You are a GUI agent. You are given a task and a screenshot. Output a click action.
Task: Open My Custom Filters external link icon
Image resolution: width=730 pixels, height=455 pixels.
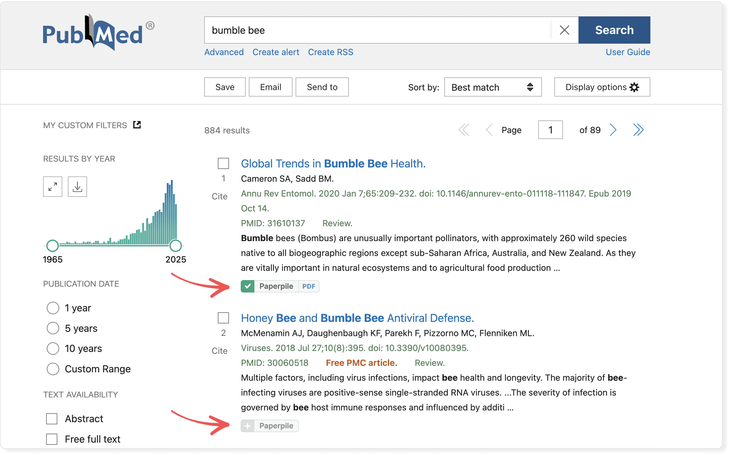point(137,125)
